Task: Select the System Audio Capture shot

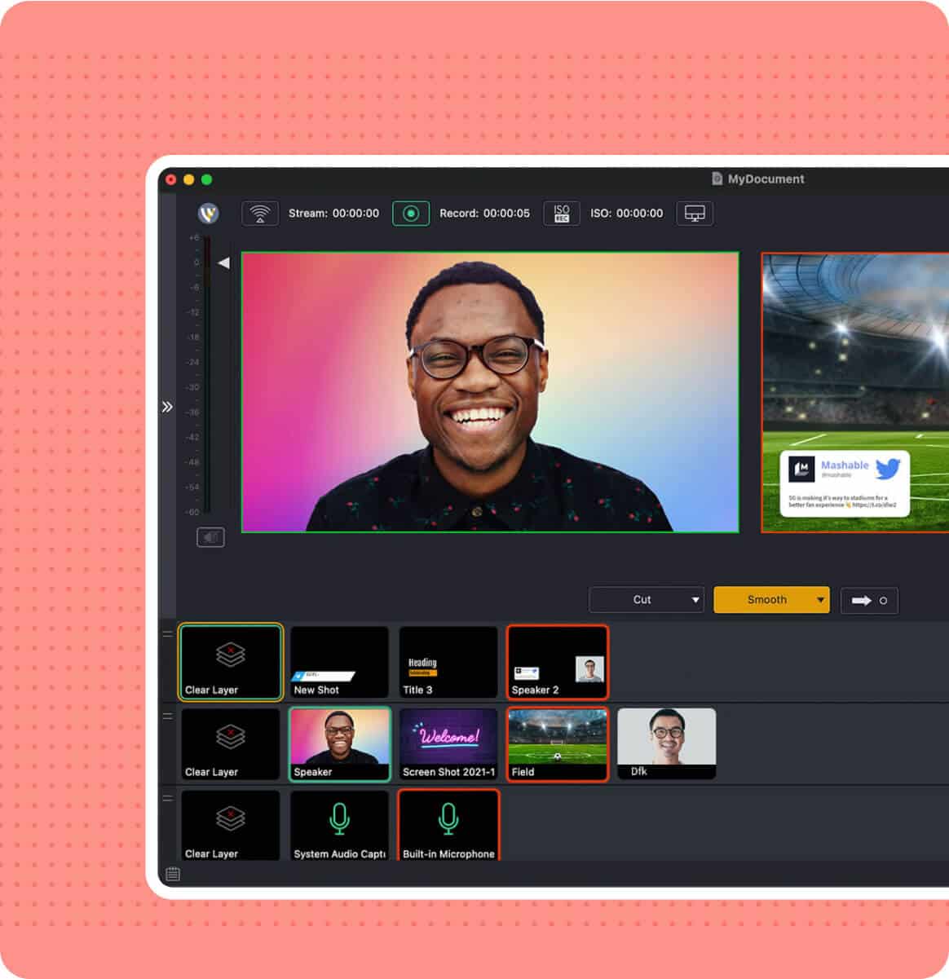Action: [339, 825]
